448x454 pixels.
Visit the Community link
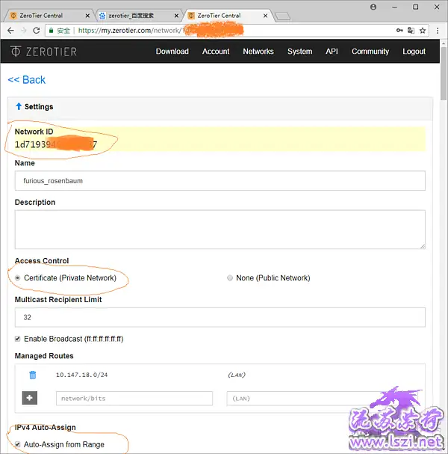[x=370, y=52]
